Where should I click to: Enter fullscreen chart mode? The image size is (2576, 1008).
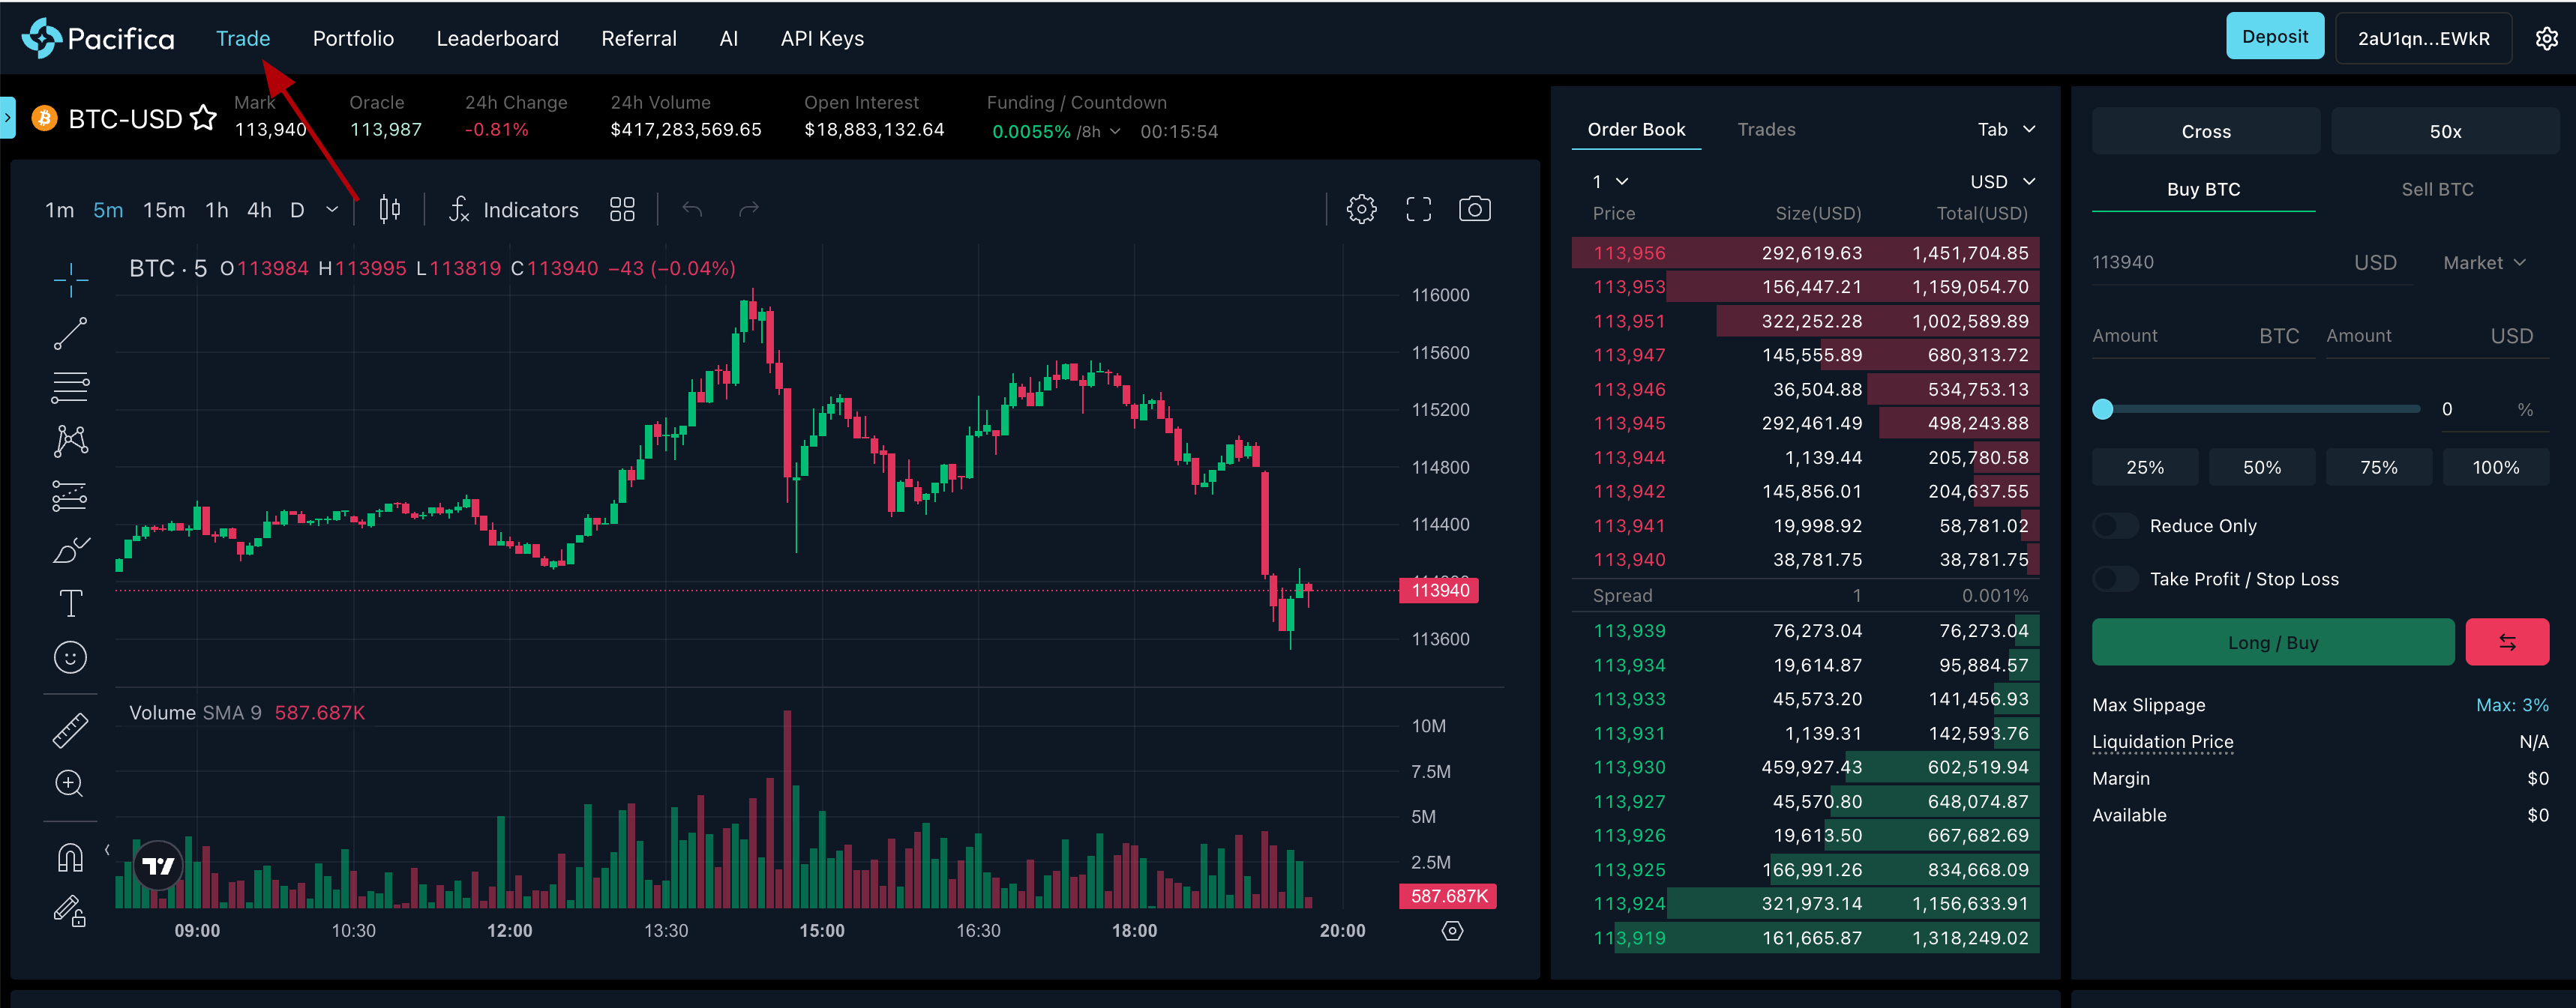(x=1418, y=210)
